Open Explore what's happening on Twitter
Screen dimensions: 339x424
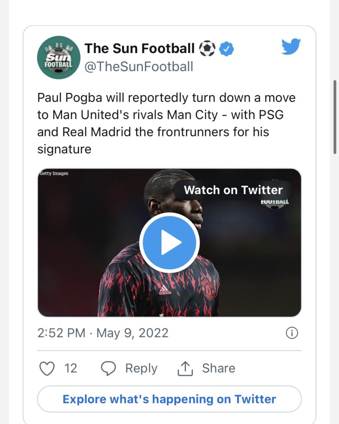point(169,399)
